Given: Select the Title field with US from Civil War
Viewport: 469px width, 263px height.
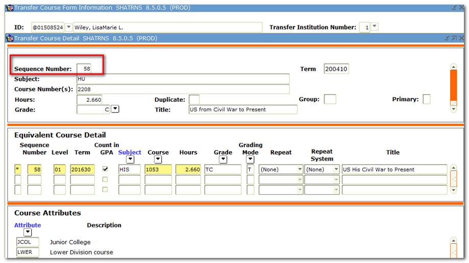Looking at the screenshot, I should 242,109.
